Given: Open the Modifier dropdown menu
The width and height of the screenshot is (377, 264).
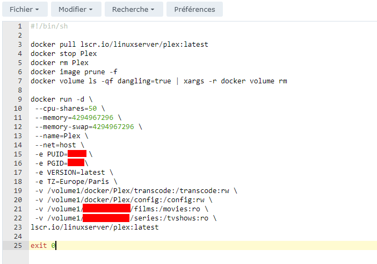Looking at the screenshot, I should click(76, 9).
